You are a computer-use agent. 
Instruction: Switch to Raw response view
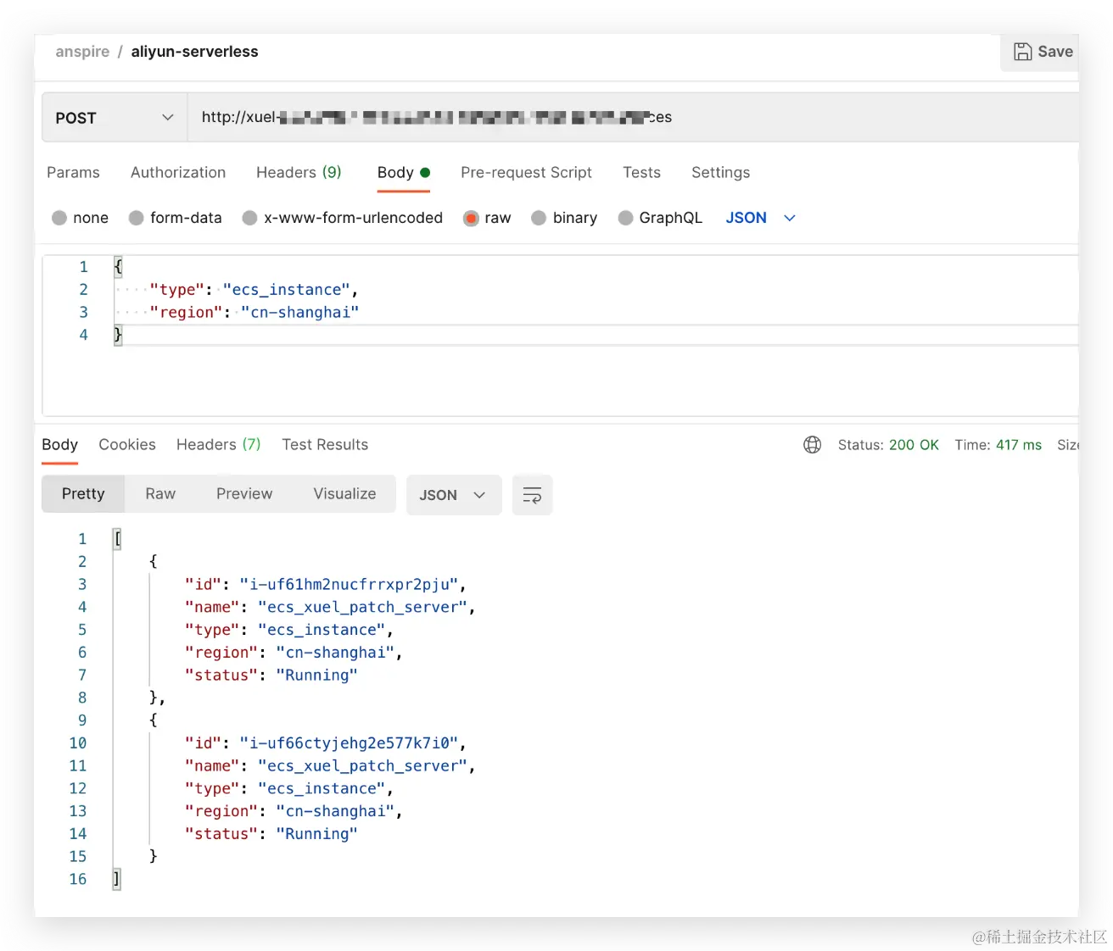tap(160, 493)
